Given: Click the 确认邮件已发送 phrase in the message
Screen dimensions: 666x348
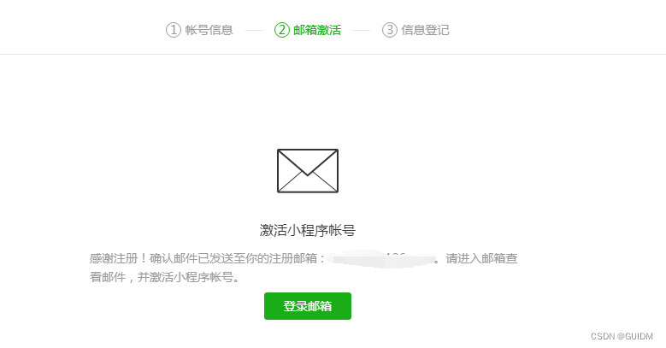Looking at the screenshot, I should click(x=186, y=258).
